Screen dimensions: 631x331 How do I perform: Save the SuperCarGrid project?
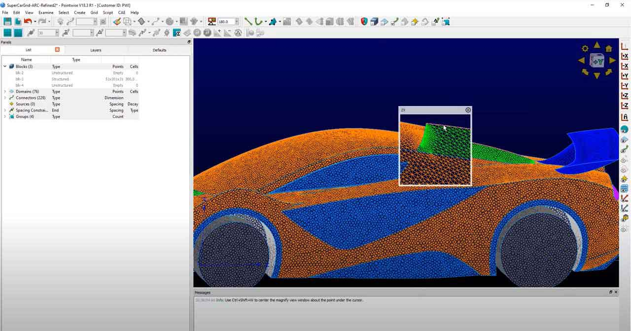(x=7, y=21)
